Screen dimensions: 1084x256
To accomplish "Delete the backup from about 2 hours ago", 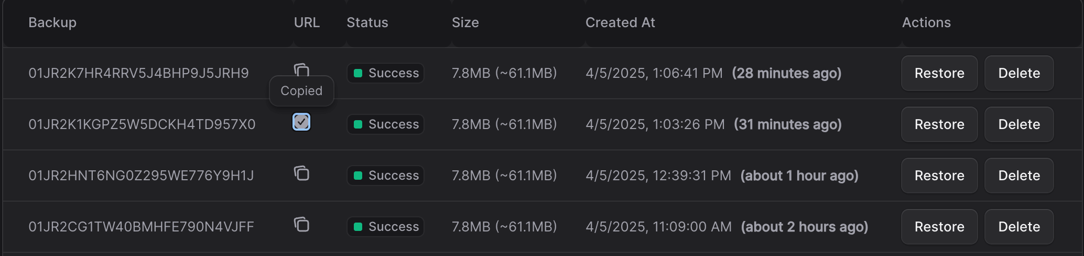I will (1018, 227).
